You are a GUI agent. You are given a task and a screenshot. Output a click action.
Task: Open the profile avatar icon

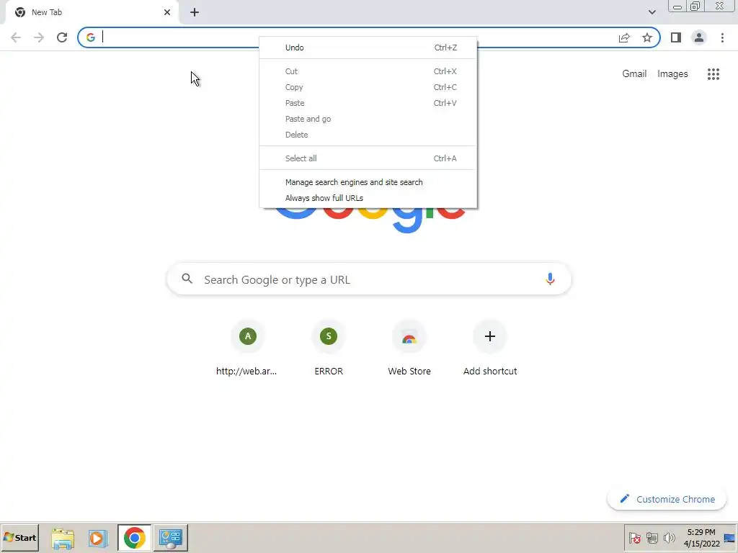[x=699, y=37]
